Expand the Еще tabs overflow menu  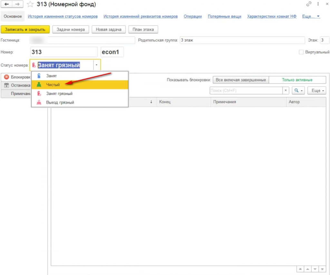[311, 16]
